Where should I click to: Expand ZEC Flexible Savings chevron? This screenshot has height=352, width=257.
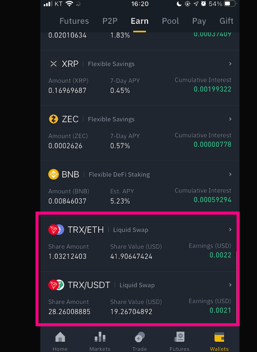pyautogui.click(x=230, y=119)
